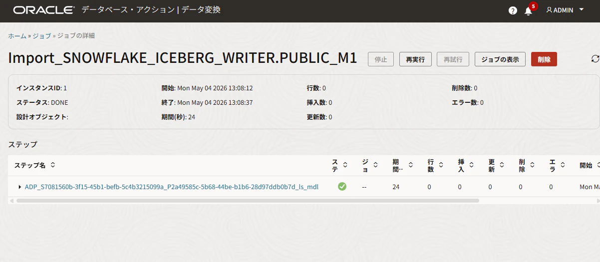Click the ジョブの詳細 breadcrumb text
600x262 pixels.
(x=76, y=36)
